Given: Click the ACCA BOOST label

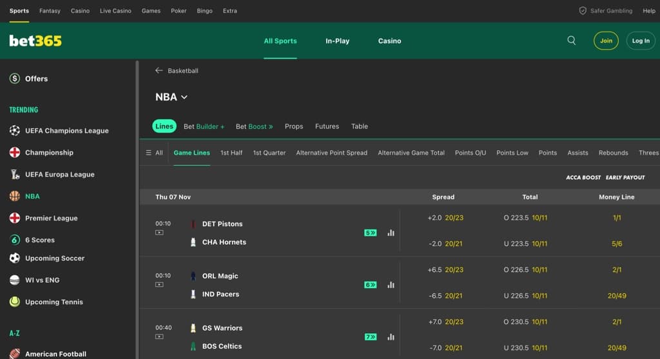Looking at the screenshot, I should pos(583,178).
